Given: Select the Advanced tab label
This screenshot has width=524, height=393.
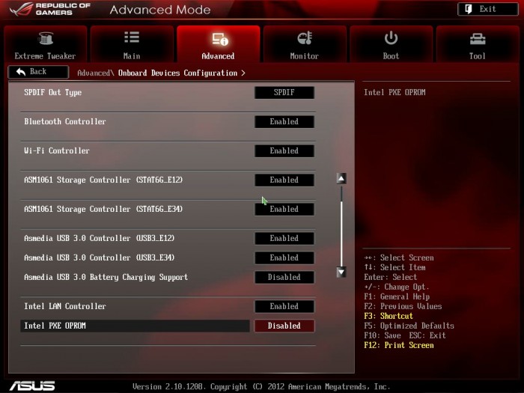Looking at the screenshot, I should coord(218,56).
